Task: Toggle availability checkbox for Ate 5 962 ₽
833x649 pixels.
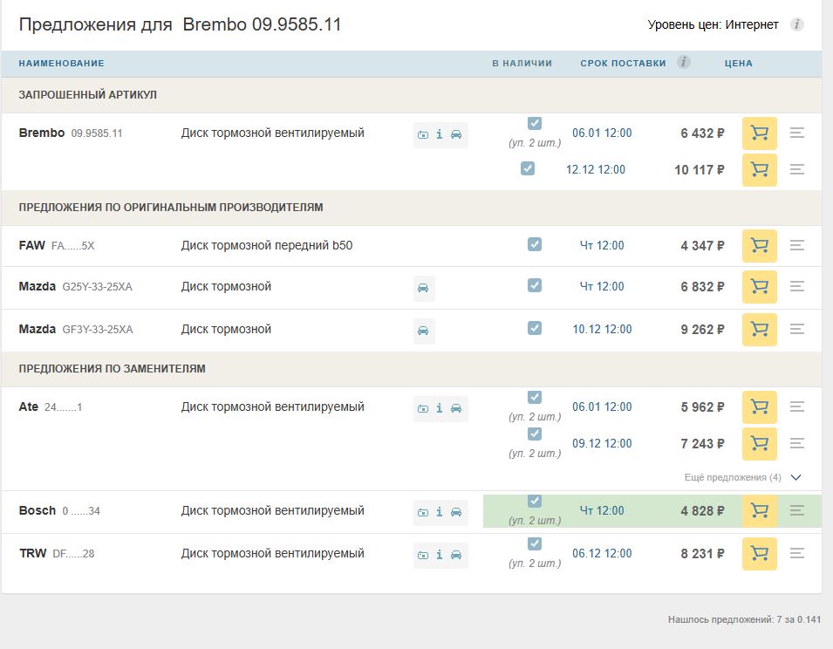Action: (x=535, y=397)
